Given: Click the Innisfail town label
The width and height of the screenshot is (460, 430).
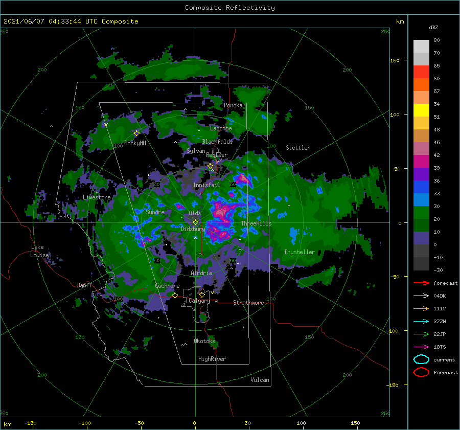Looking at the screenshot, I should pyautogui.click(x=206, y=185).
